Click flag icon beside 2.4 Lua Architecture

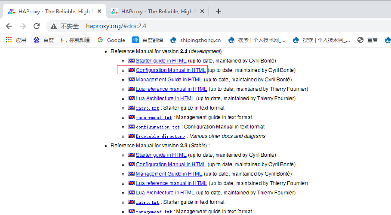pyautogui.click(x=132, y=98)
